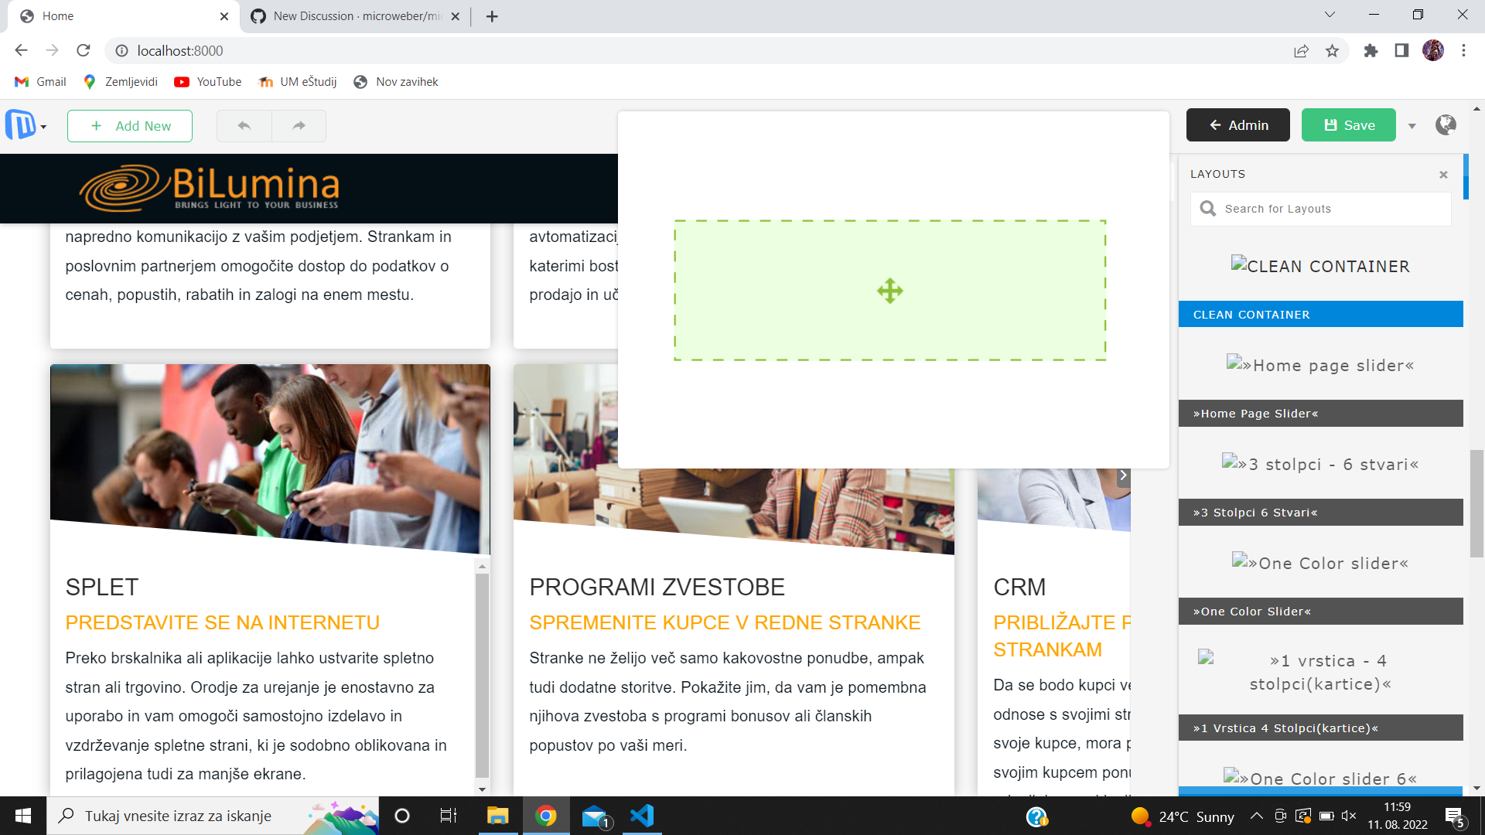Share this page icon in address bar
The height and width of the screenshot is (835, 1485).
(1301, 51)
